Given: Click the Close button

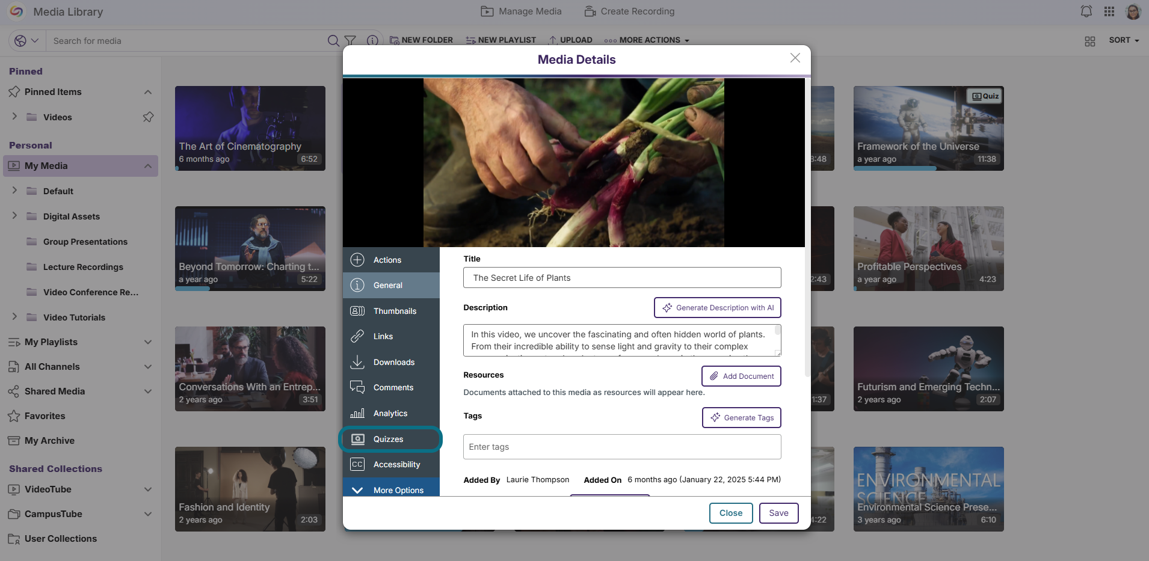Looking at the screenshot, I should click(x=731, y=513).
